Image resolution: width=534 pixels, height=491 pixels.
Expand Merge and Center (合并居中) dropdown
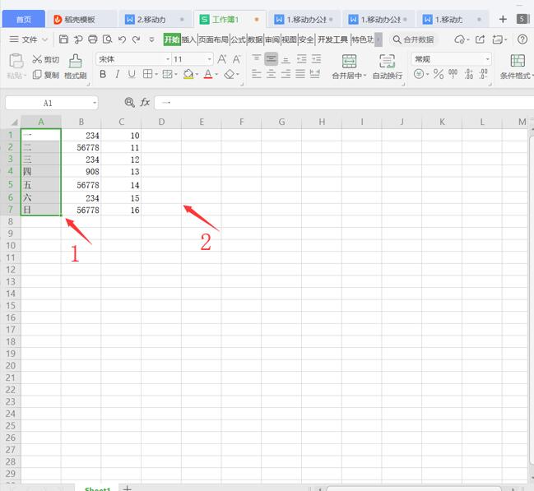click(x=365, y=75)
